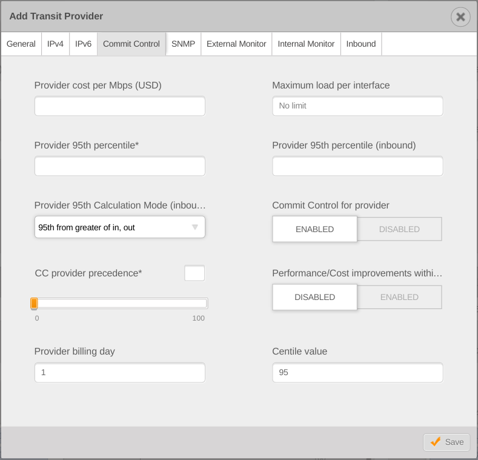Click the orange checkmark on Save

point(436,441)
